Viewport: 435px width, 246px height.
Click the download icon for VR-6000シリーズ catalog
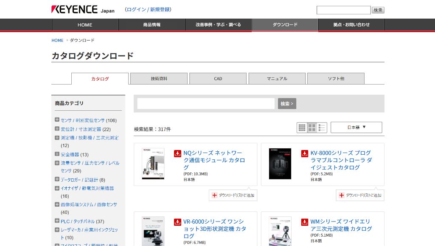coord(177,222)
